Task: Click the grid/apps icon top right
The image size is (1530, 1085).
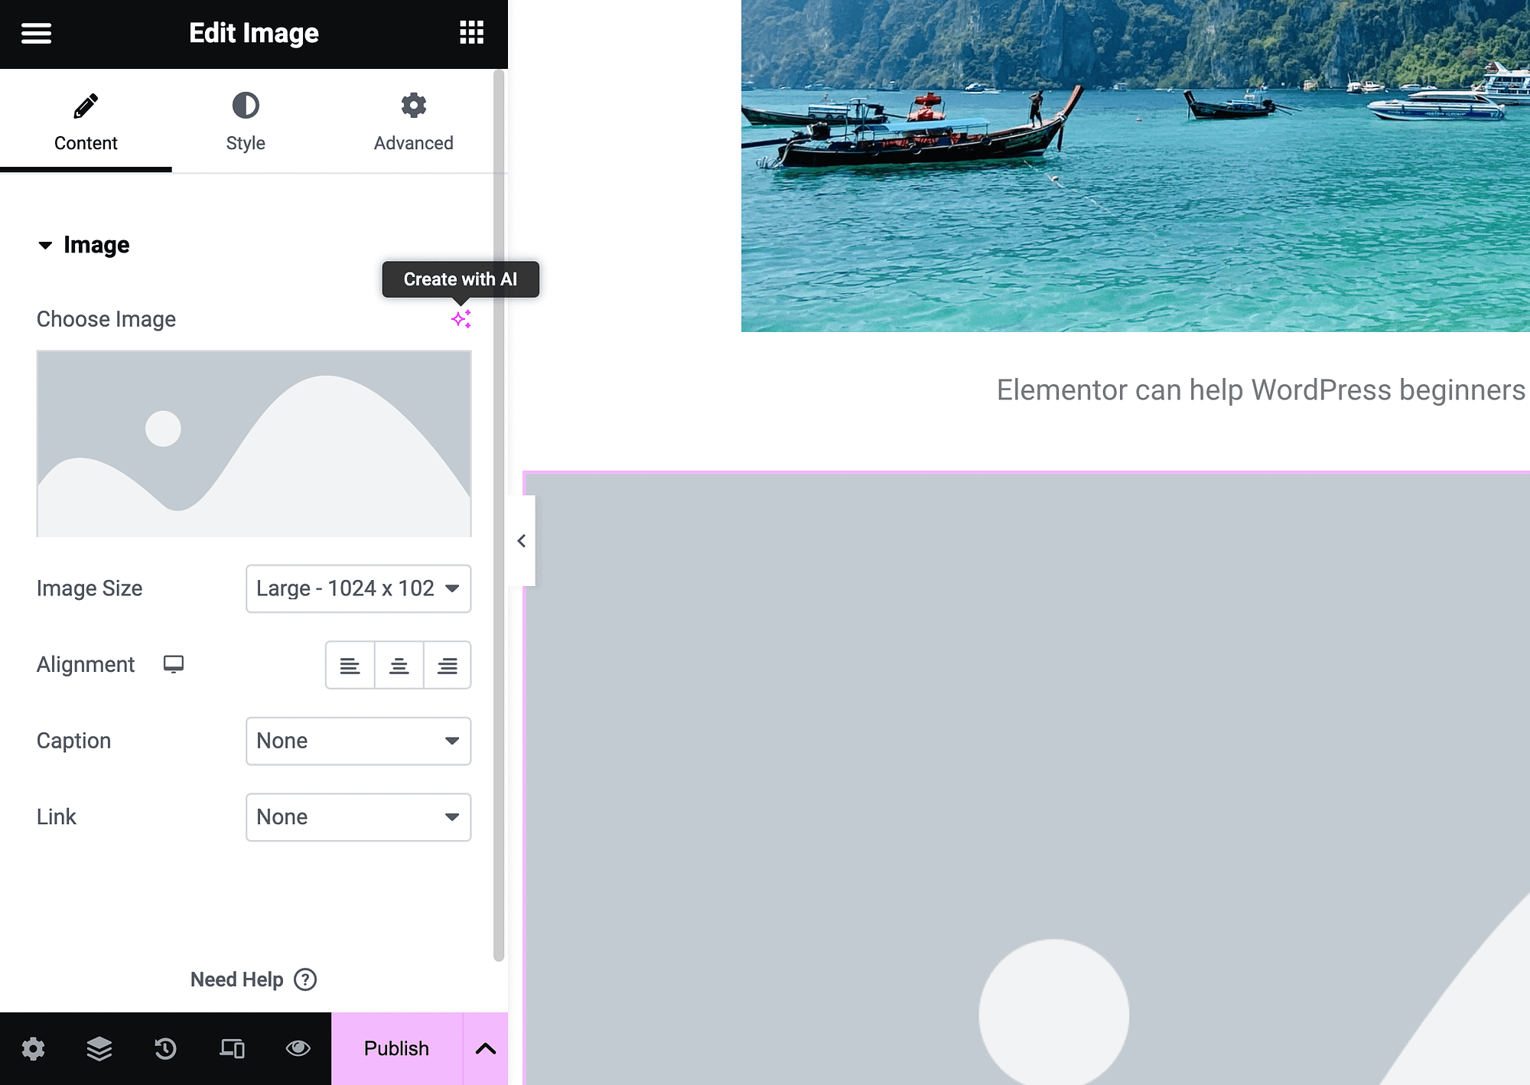Action: [x=471, y=31]
